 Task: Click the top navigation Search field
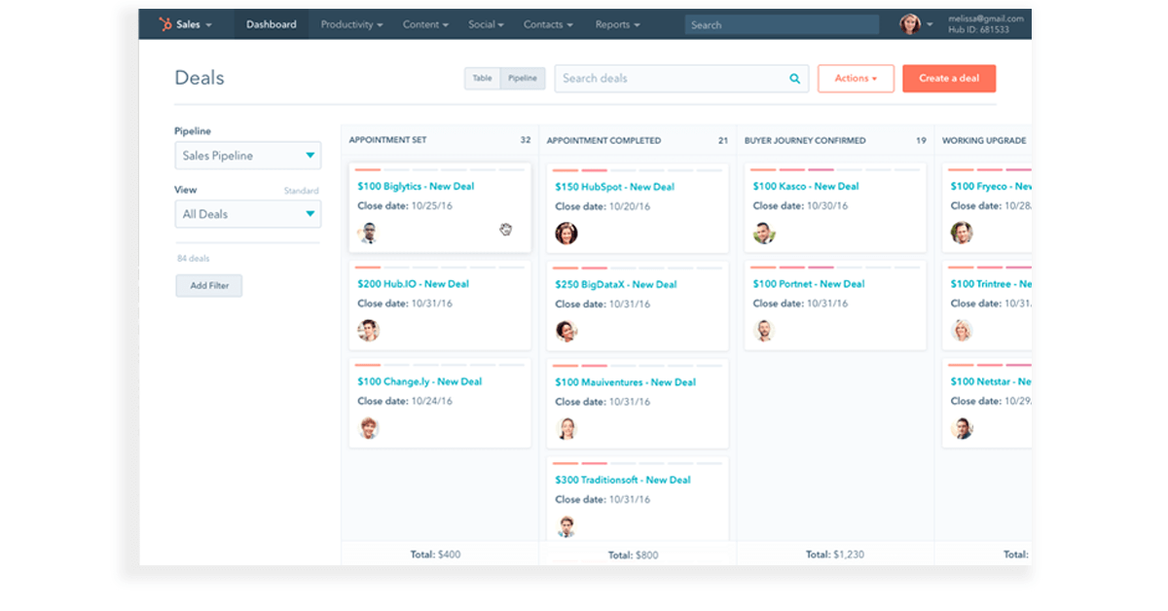[779, 24]
